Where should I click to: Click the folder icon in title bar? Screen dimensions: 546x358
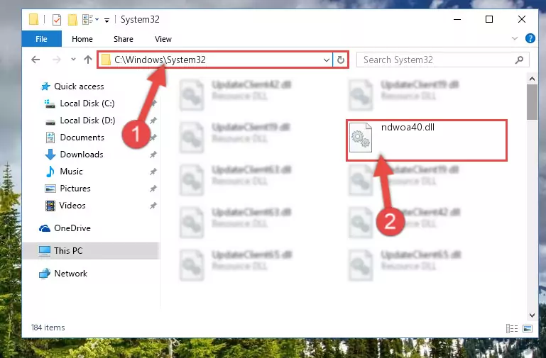[x=33, y=19]
